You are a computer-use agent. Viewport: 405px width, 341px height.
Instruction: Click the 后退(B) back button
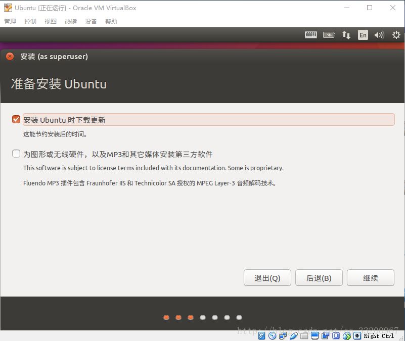click(319, 278)
